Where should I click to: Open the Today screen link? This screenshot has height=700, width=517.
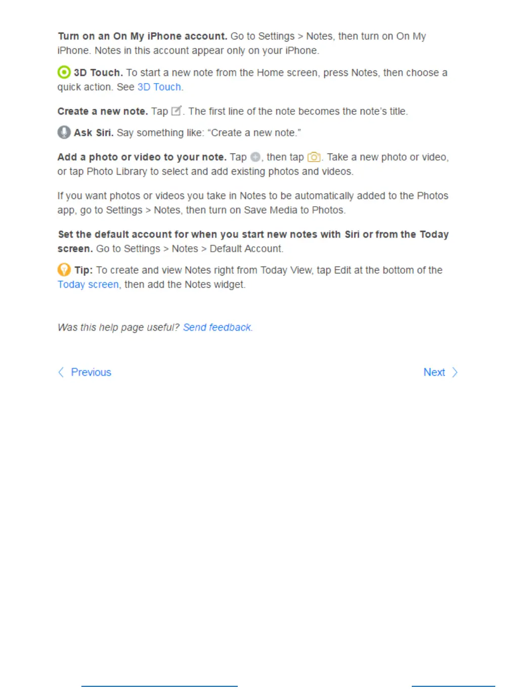point(88,285)
